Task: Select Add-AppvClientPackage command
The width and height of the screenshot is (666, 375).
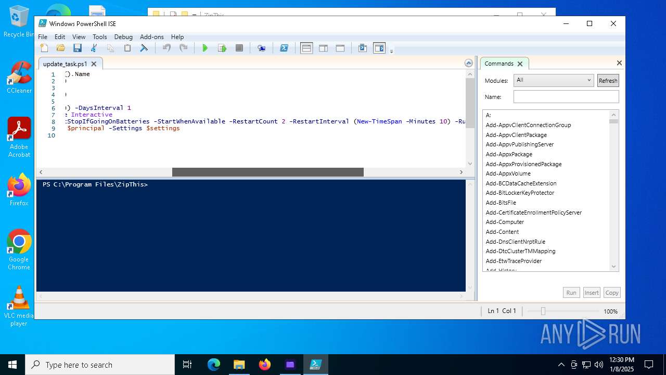Action: [516, 135]
